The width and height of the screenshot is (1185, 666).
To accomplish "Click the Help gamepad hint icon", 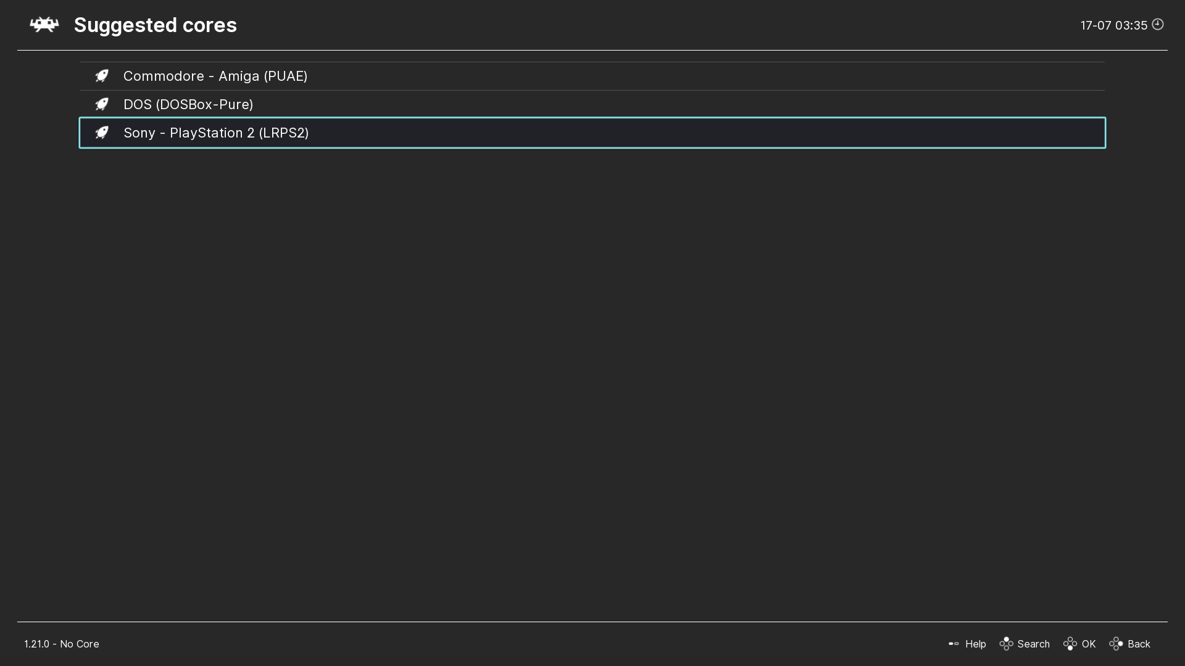I will coord(954,644).
